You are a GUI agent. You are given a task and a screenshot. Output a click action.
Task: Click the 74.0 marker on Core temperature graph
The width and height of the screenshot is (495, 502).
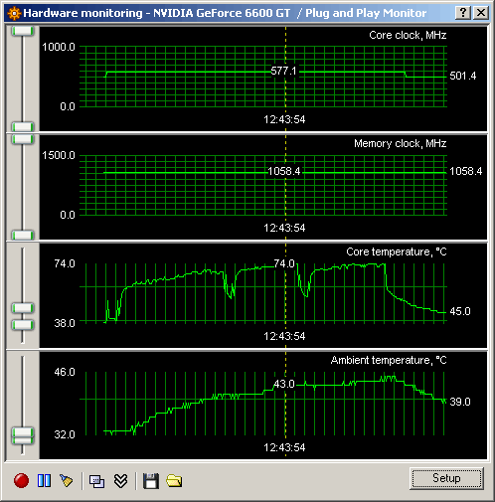(284, 263)
